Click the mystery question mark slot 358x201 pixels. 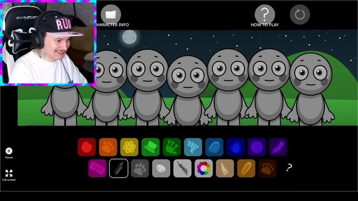coord(289,167)
